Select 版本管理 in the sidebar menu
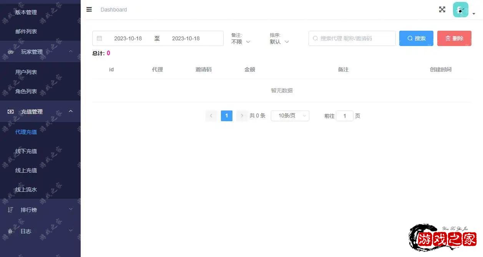This screenshot has width=483, height=257. [26, 12]
